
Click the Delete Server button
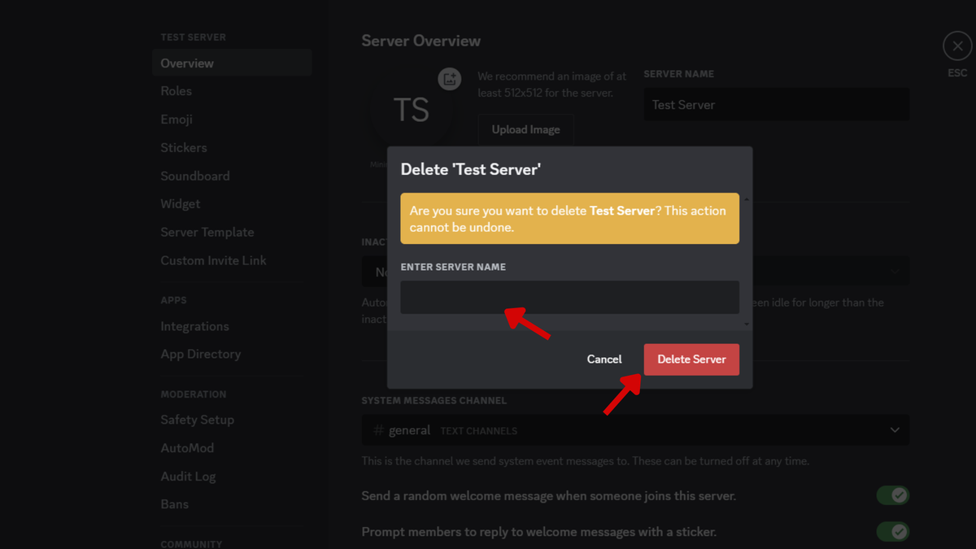(x=691, y=359)
